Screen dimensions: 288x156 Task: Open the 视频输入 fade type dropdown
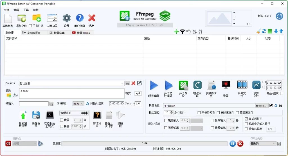197,121
